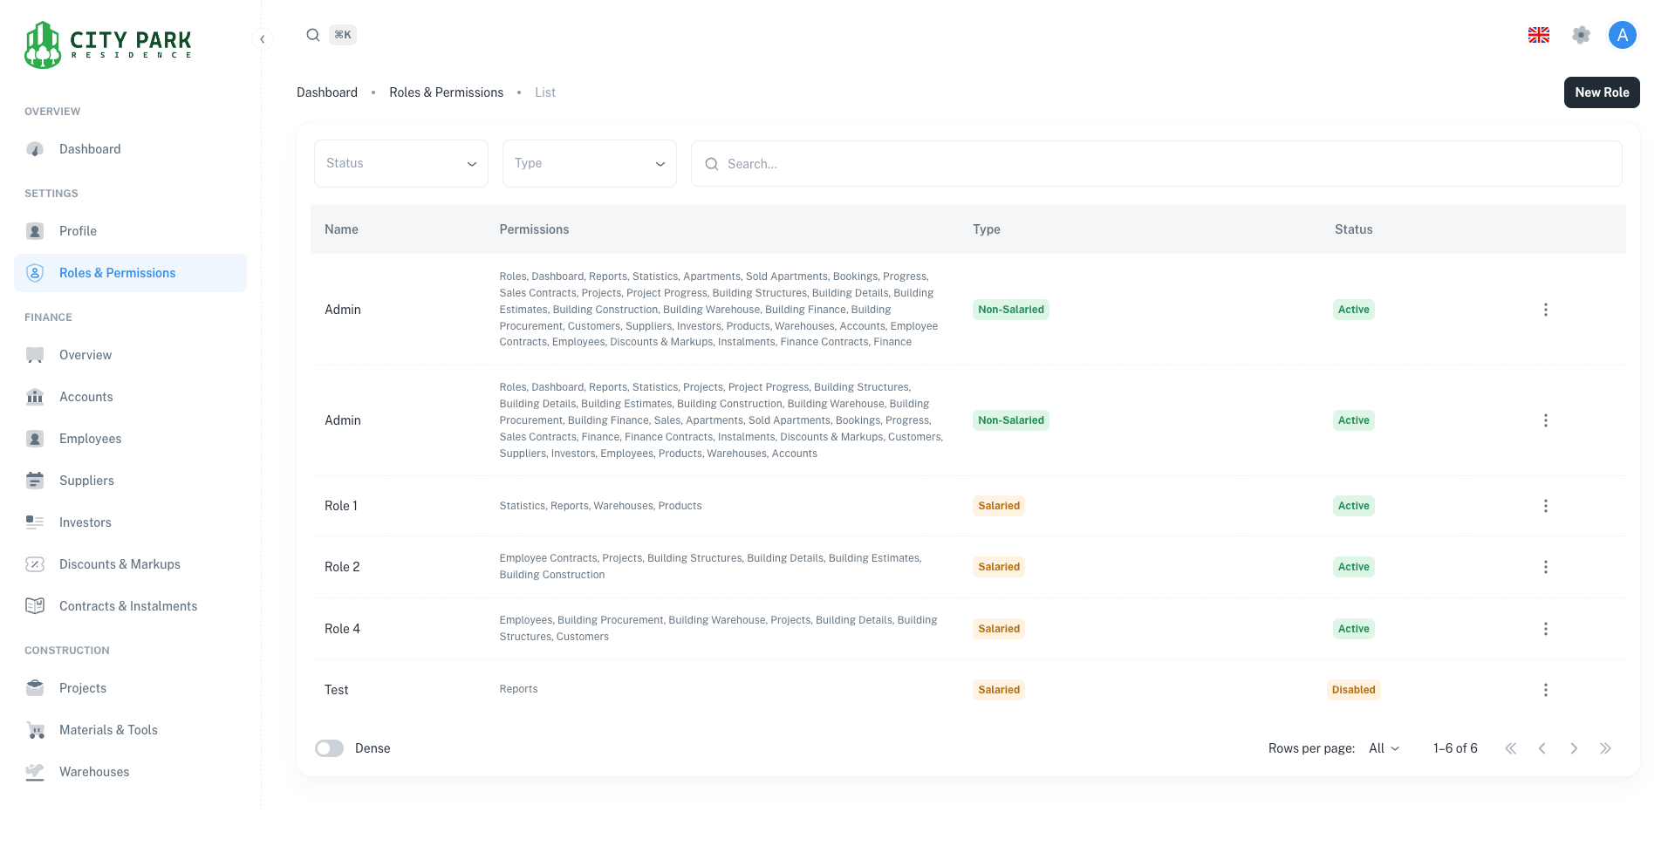The height and width of the screenshot is (853, 1675).
Task: Toggle the Dense table switch
Action: tap(330, 748)
